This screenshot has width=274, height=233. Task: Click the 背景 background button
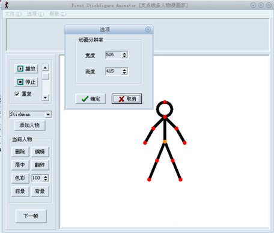tap(40, 191)
